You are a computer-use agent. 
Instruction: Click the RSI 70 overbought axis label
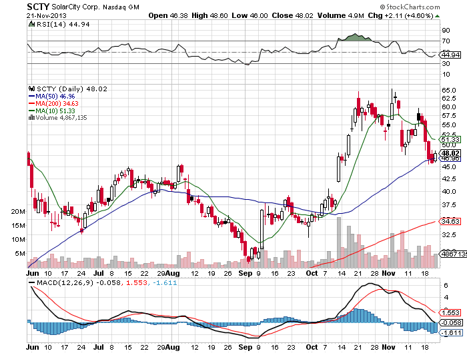click(x=446, y=41)
